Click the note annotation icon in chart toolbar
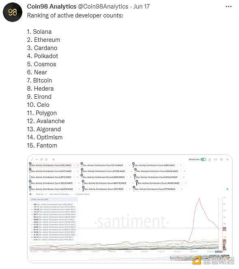 tap(41, 159)
